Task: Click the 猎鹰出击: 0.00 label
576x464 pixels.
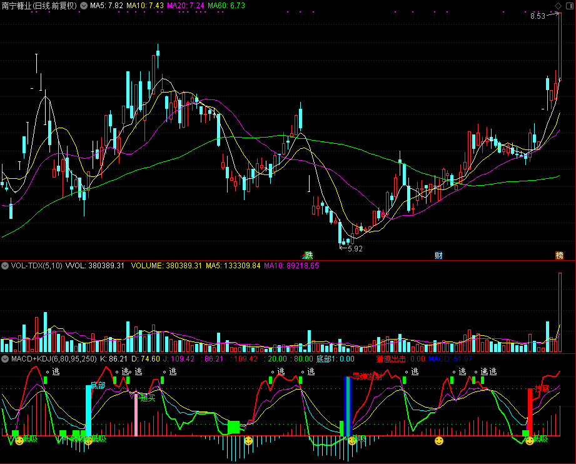Action: 400,359
